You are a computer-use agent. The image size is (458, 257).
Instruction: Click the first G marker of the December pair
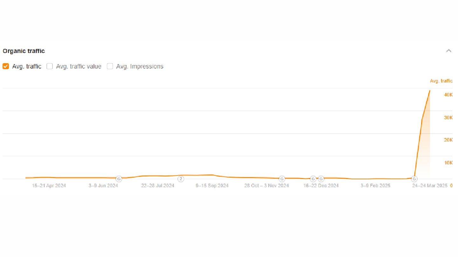(313, 179)
